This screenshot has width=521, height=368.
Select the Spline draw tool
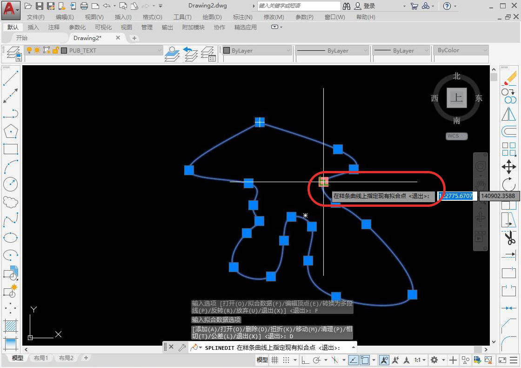tap(11, 219)
